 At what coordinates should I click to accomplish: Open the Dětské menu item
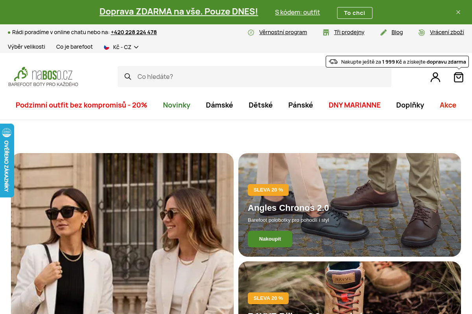pos(261,105)
